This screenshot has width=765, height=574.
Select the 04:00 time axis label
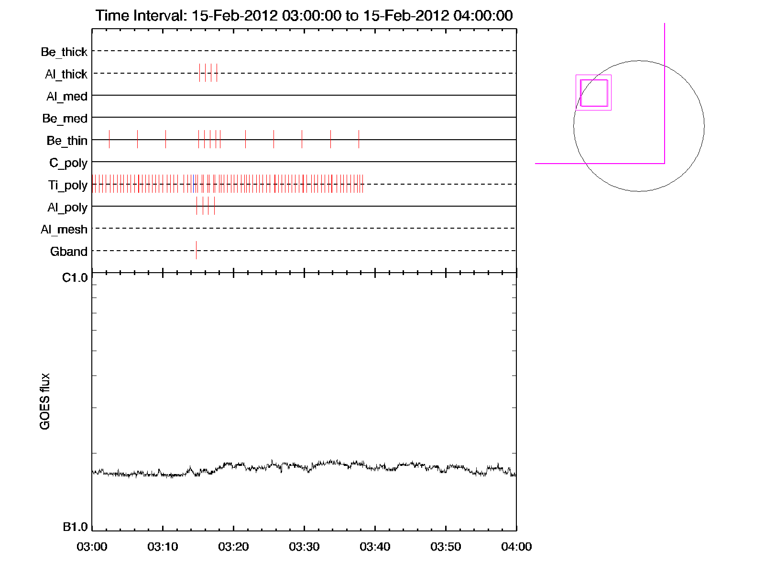tap(516, 547)
